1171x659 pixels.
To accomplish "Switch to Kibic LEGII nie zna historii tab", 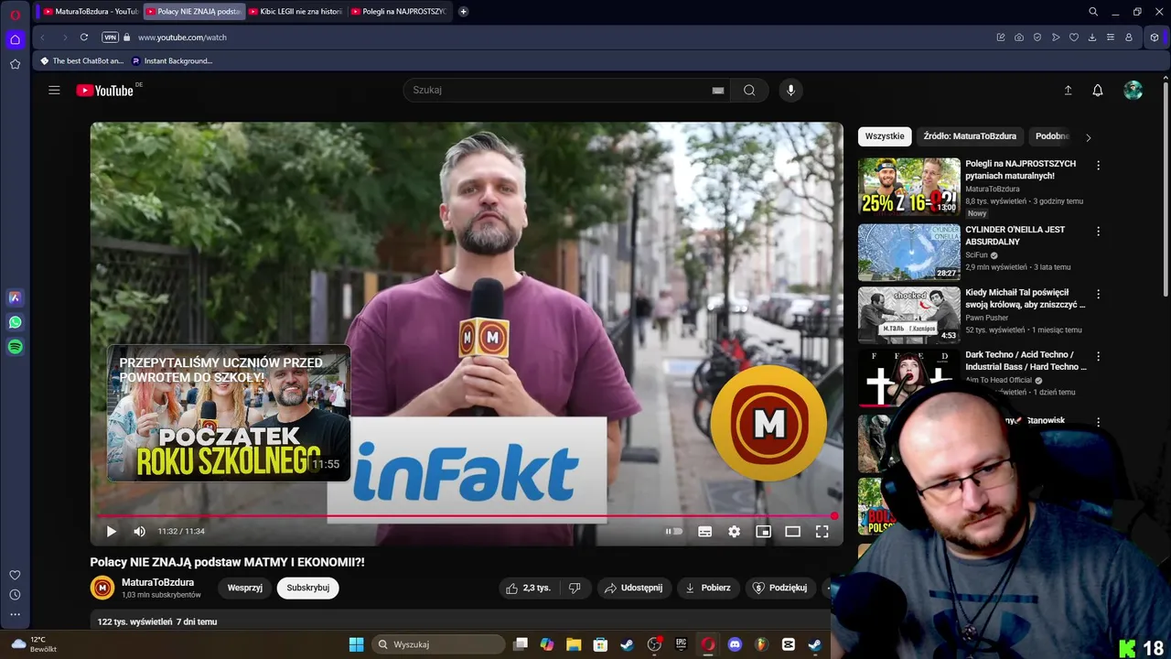I will coord(295,12).
